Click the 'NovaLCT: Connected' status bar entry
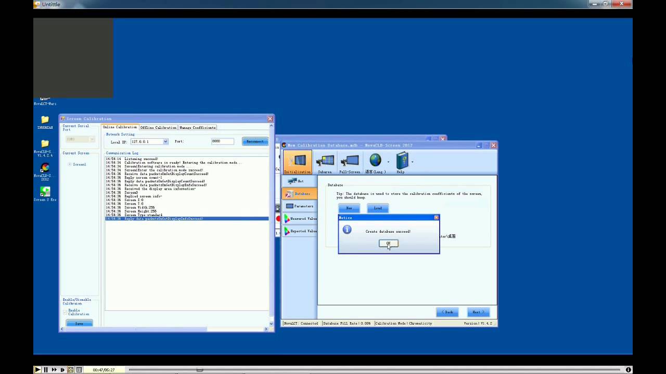 click(301, 324)
